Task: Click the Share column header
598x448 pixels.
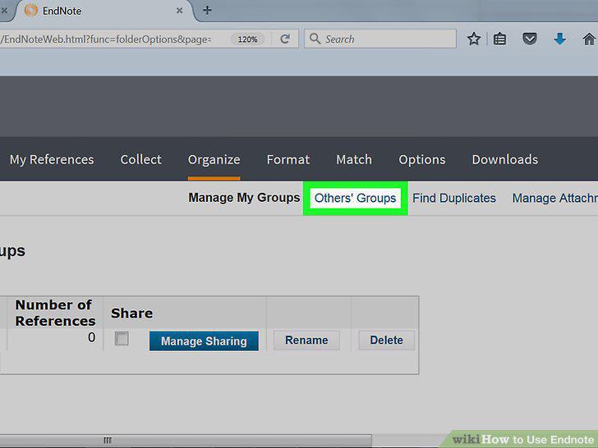Action: (132, 313)
